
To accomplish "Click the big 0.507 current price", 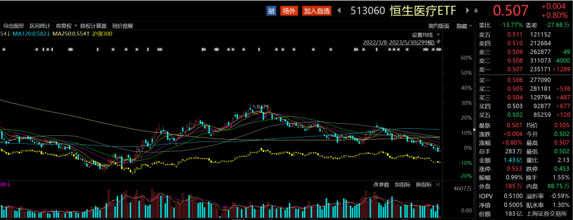I will (x=511, y=11).
